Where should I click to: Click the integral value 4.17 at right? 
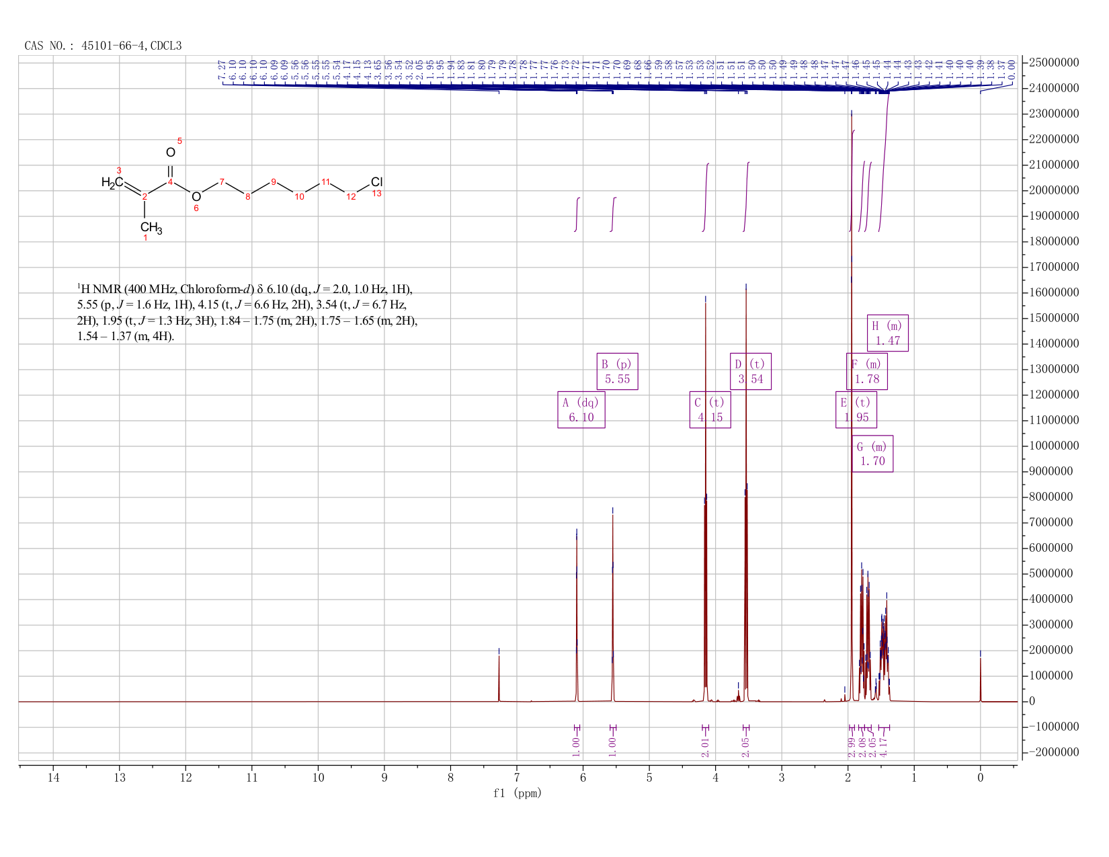point(885,746)
